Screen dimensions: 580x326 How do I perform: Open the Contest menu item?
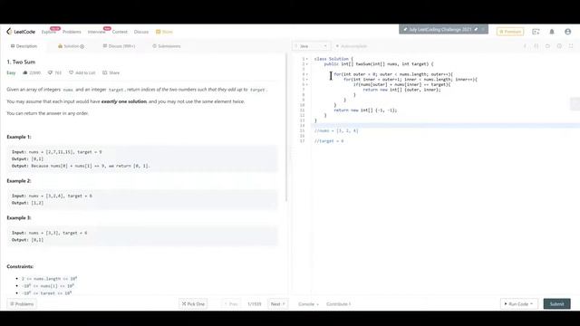click(x=120, y=32)
